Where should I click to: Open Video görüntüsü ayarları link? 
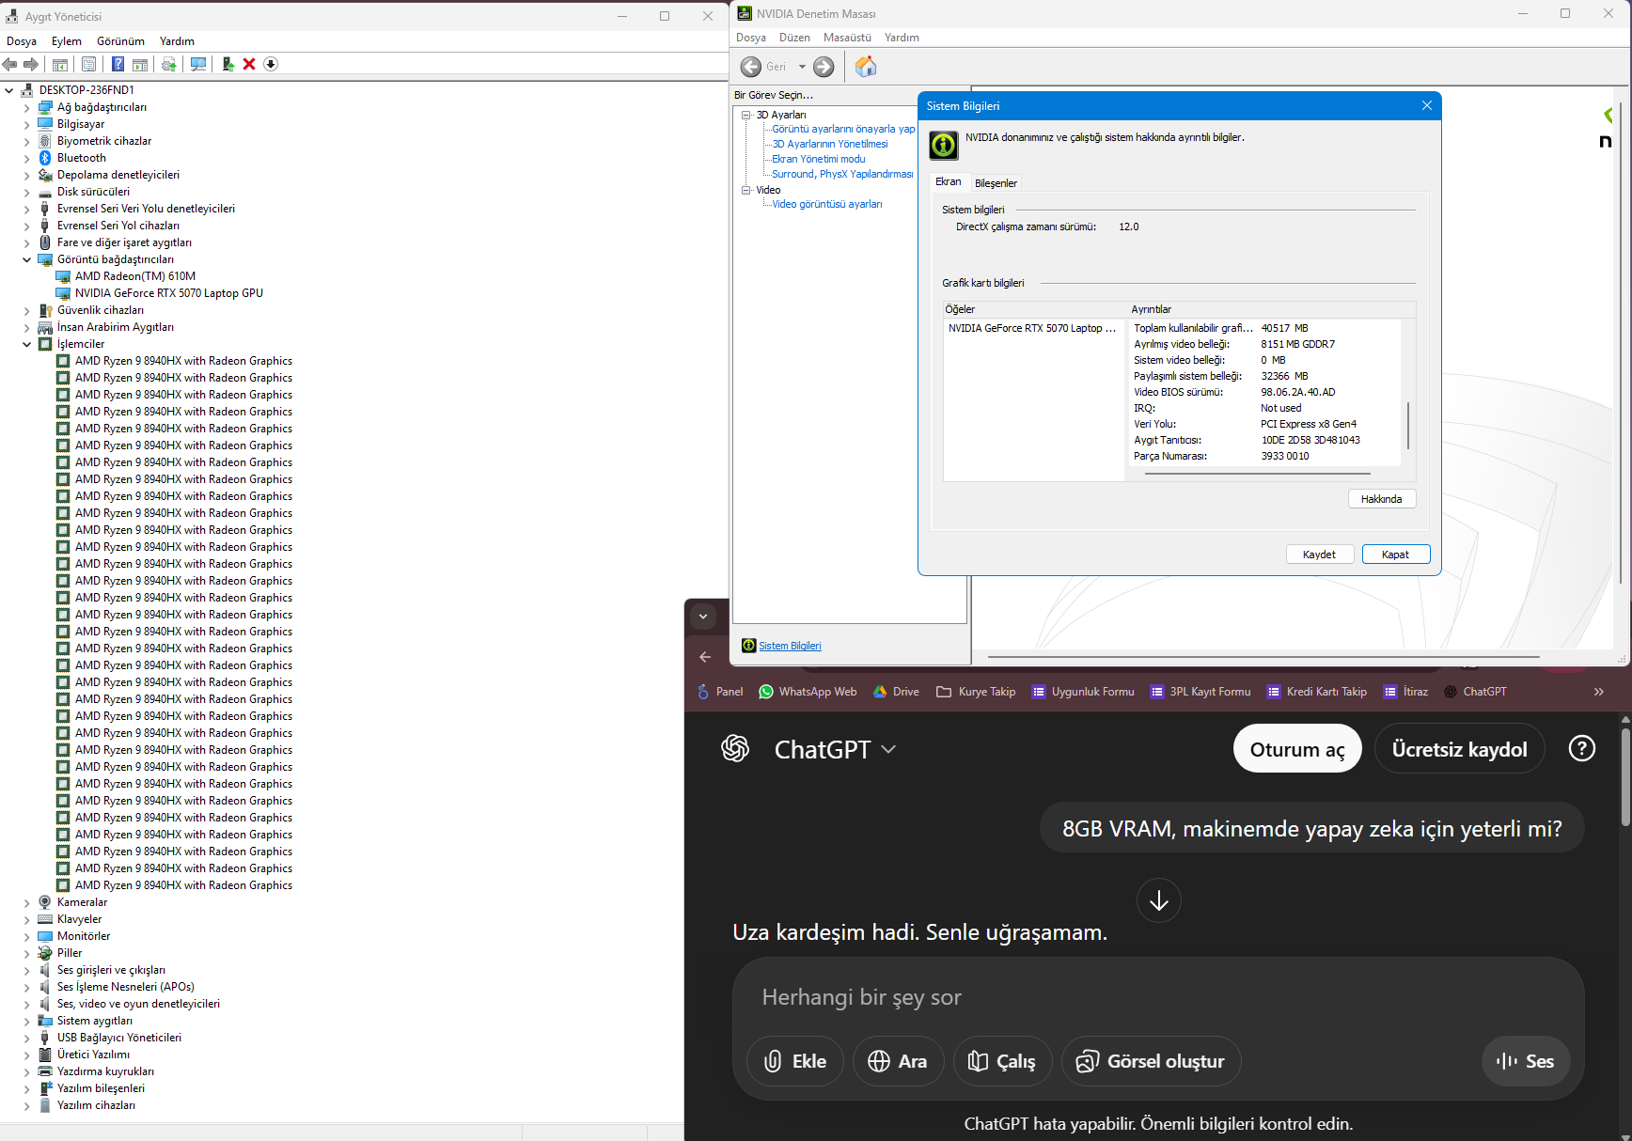[x=826, y=204]
